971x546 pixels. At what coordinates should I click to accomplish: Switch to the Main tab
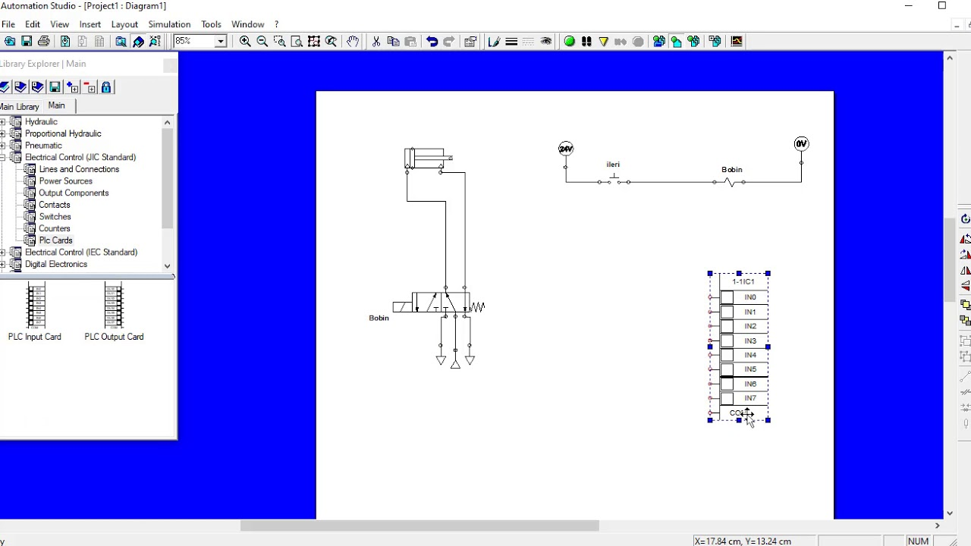click(x=57, y=106)
